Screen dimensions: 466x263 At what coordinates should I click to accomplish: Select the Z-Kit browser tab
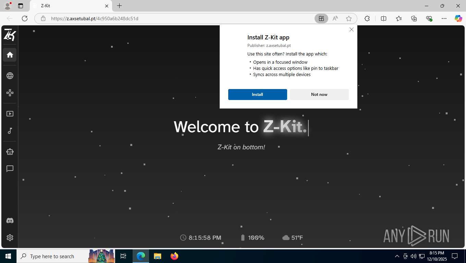[x=71, y=6]
